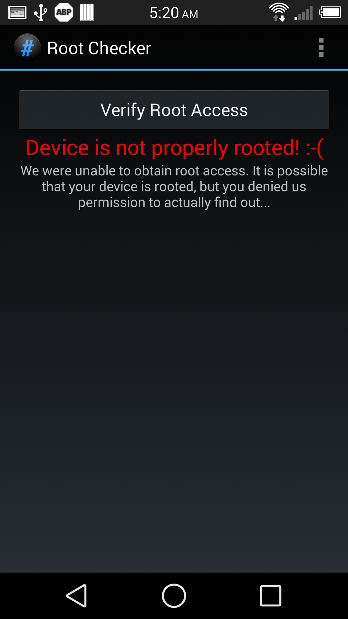Tap the USB connection status icon
The image size is (348, 619).
tap(41, 13)
